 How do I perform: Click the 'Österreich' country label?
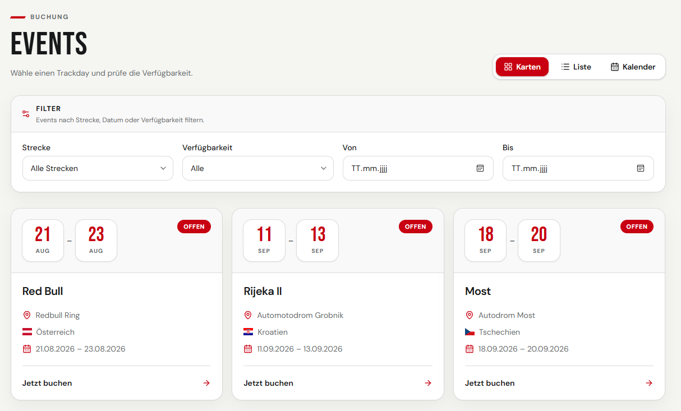[x=56, y=332]
